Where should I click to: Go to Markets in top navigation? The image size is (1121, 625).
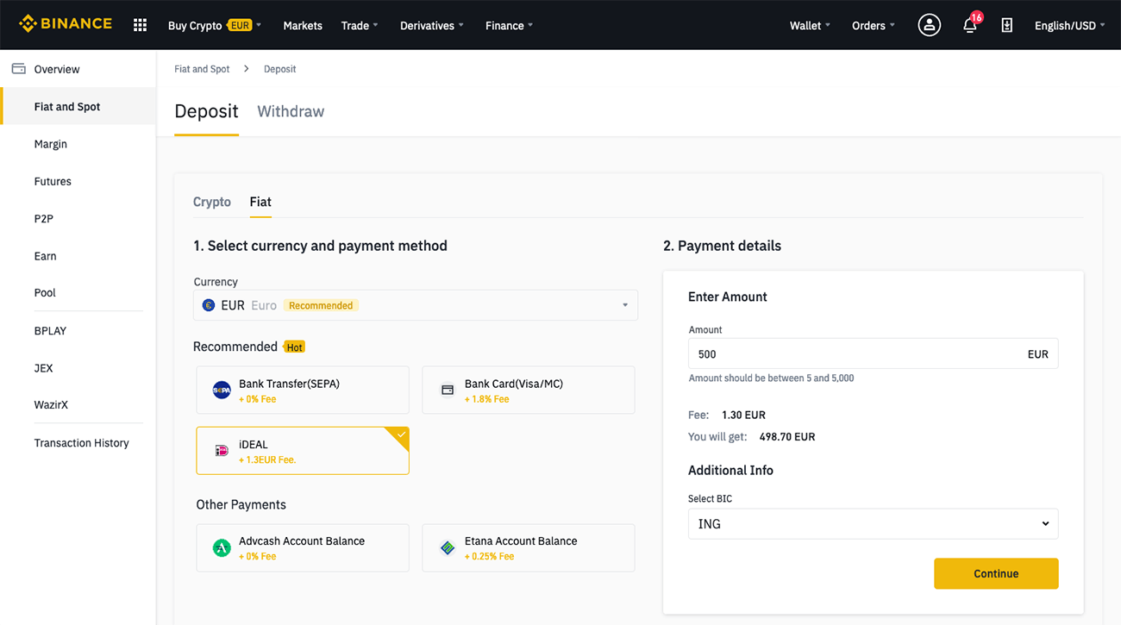coord(303,26)
